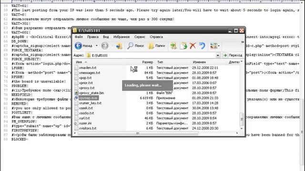Select the file xseek.txt
Image resolution: width=305 pixels, height=171 pixels.
tap(86, 108)
